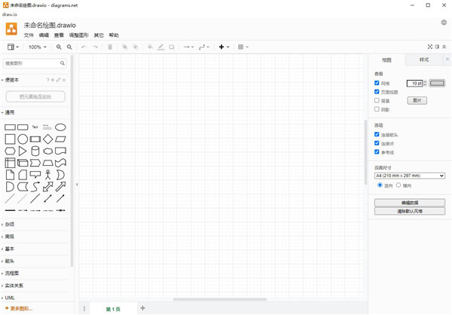Enable the 阴影 shadow checkbox
Screen dimensions: 452x315
click(377, 109)
